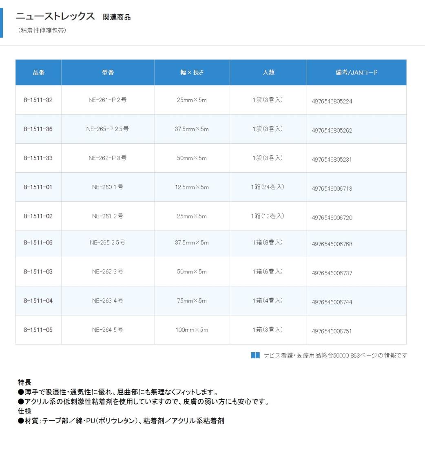Select product number 8-1511-36
The height and width of the screenshot is (449, 425).
tap(38, 129)
